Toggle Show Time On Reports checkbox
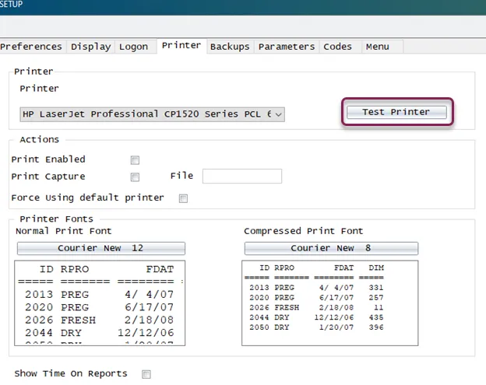The height and width of the screenshot is (385, 486). [x=146, y=374]
